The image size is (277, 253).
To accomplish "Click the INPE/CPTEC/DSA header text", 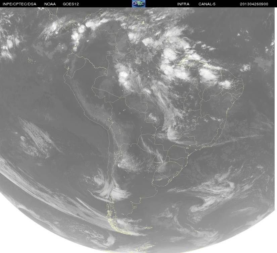I will pyautogui.click(x=19, y=4).
